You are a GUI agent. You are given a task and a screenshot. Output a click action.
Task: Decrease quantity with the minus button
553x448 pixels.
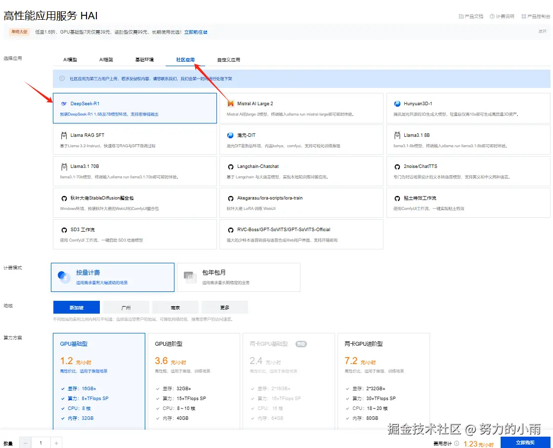25,443
